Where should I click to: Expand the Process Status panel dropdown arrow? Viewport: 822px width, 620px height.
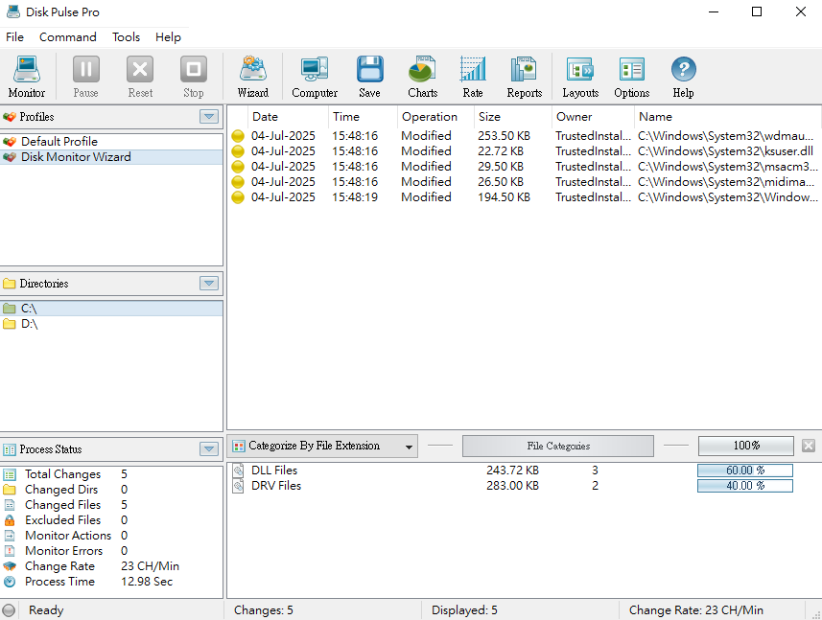coord(209,448)
